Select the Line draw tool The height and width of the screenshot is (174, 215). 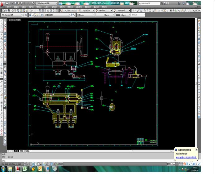pyautogui.click(x=2, y=21)
